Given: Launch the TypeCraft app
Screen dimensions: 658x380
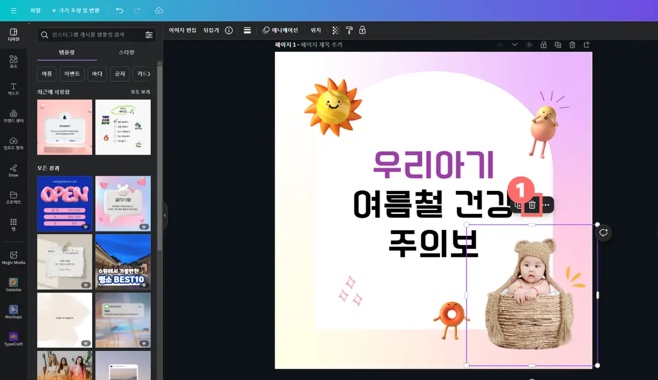Looking at the screenshot, I should pos(13,338).
